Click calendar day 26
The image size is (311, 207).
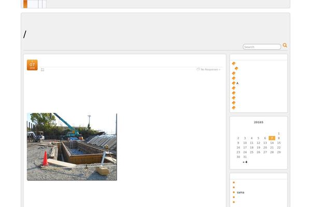258,152
